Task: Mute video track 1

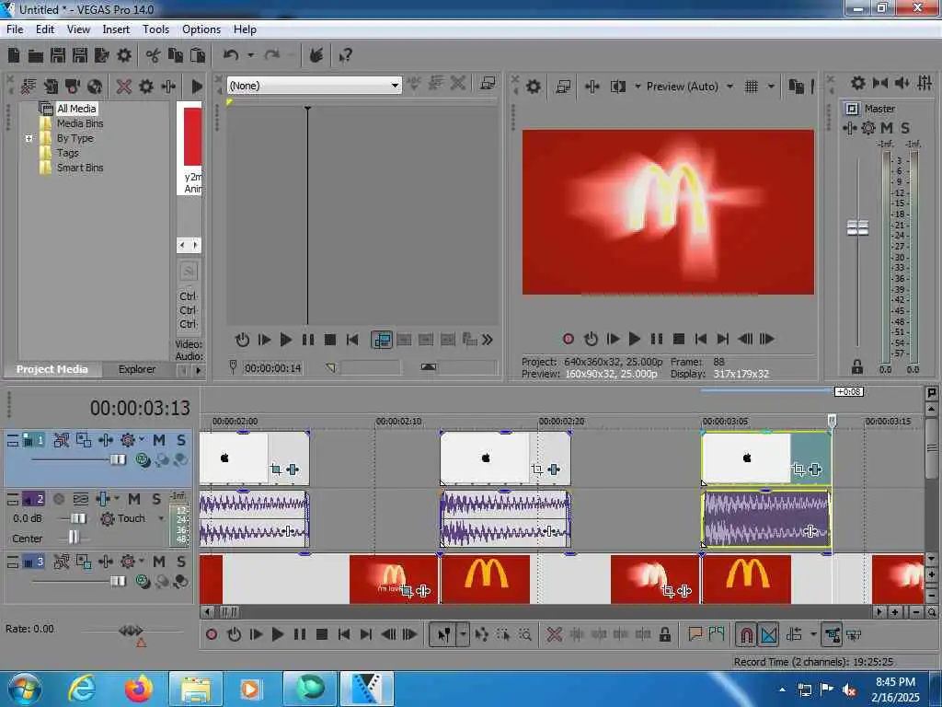Action: [x=158, y=440]
